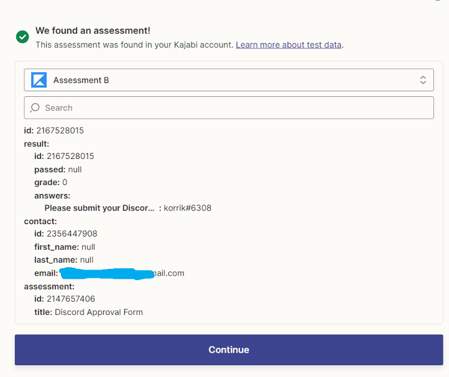Click the We found an assessment heading
The height and width of the screenshot is (377, 449).
(93, 30)
